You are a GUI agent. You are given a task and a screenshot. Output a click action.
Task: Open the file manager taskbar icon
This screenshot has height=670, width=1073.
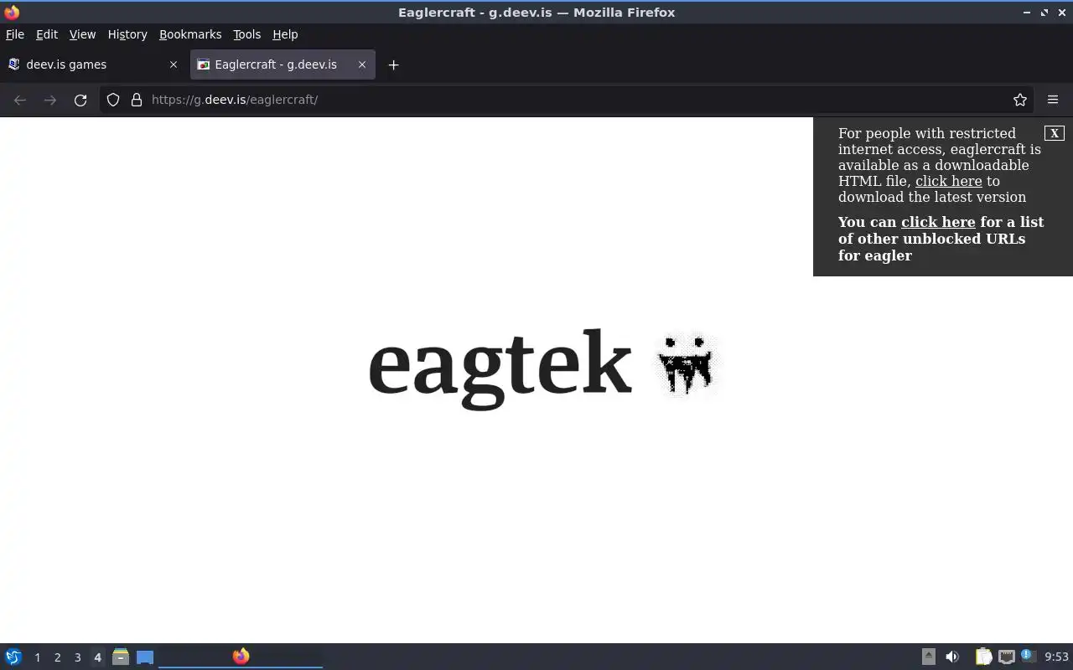click(x=121, y=657)
